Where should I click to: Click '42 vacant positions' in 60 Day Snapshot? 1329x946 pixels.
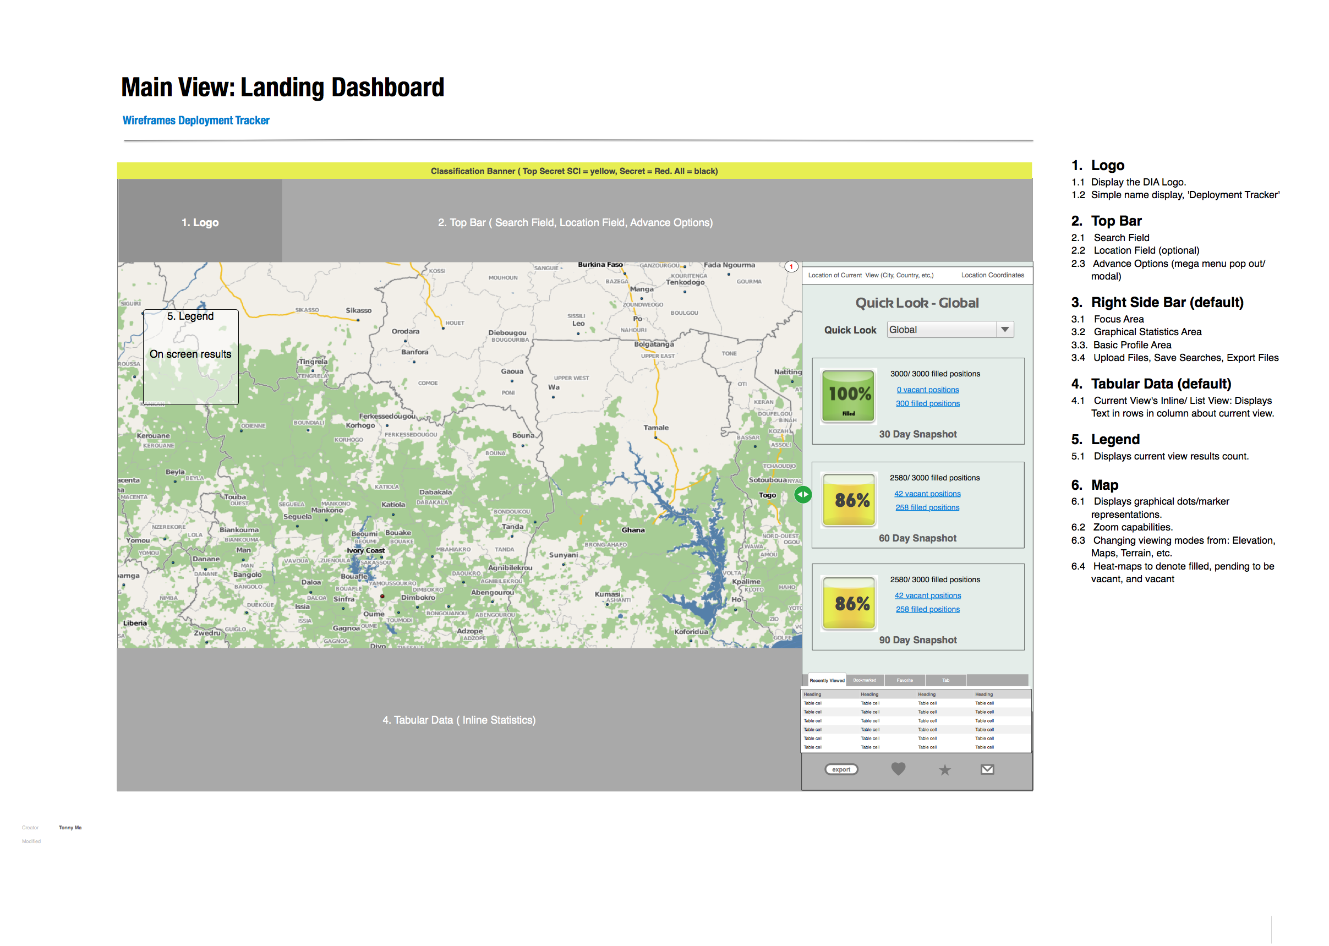tap(927, 494)
